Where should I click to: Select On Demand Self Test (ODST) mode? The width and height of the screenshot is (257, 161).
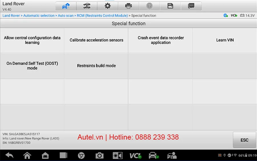coord(32,66)
